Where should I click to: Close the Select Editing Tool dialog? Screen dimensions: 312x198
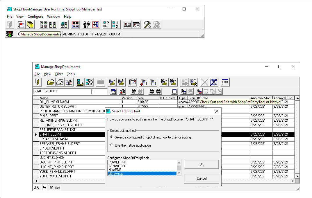217,111
